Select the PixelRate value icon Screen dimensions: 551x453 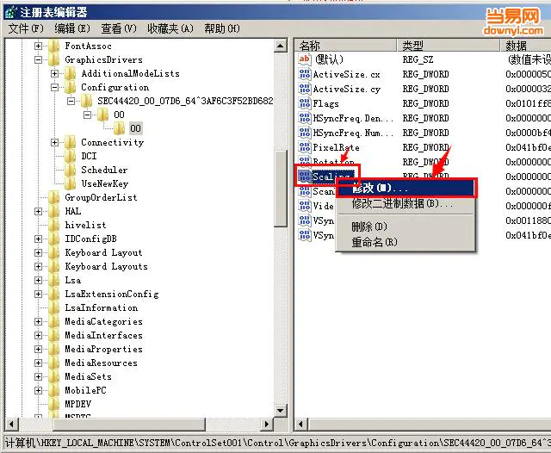tap(304, 147)
